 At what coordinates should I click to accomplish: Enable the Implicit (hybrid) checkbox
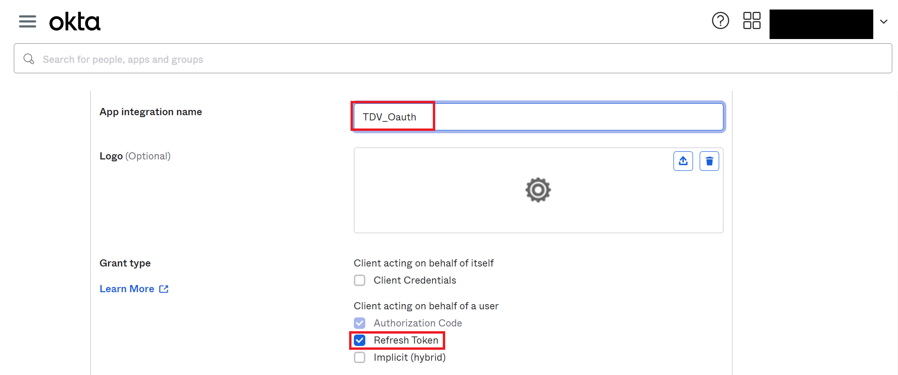click(360, 357)
